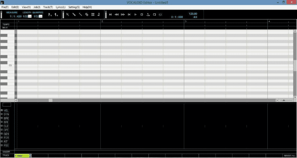Screen dimensions: 297x158
Task: Select the BRI control parameter
Action: click(6, 122)
